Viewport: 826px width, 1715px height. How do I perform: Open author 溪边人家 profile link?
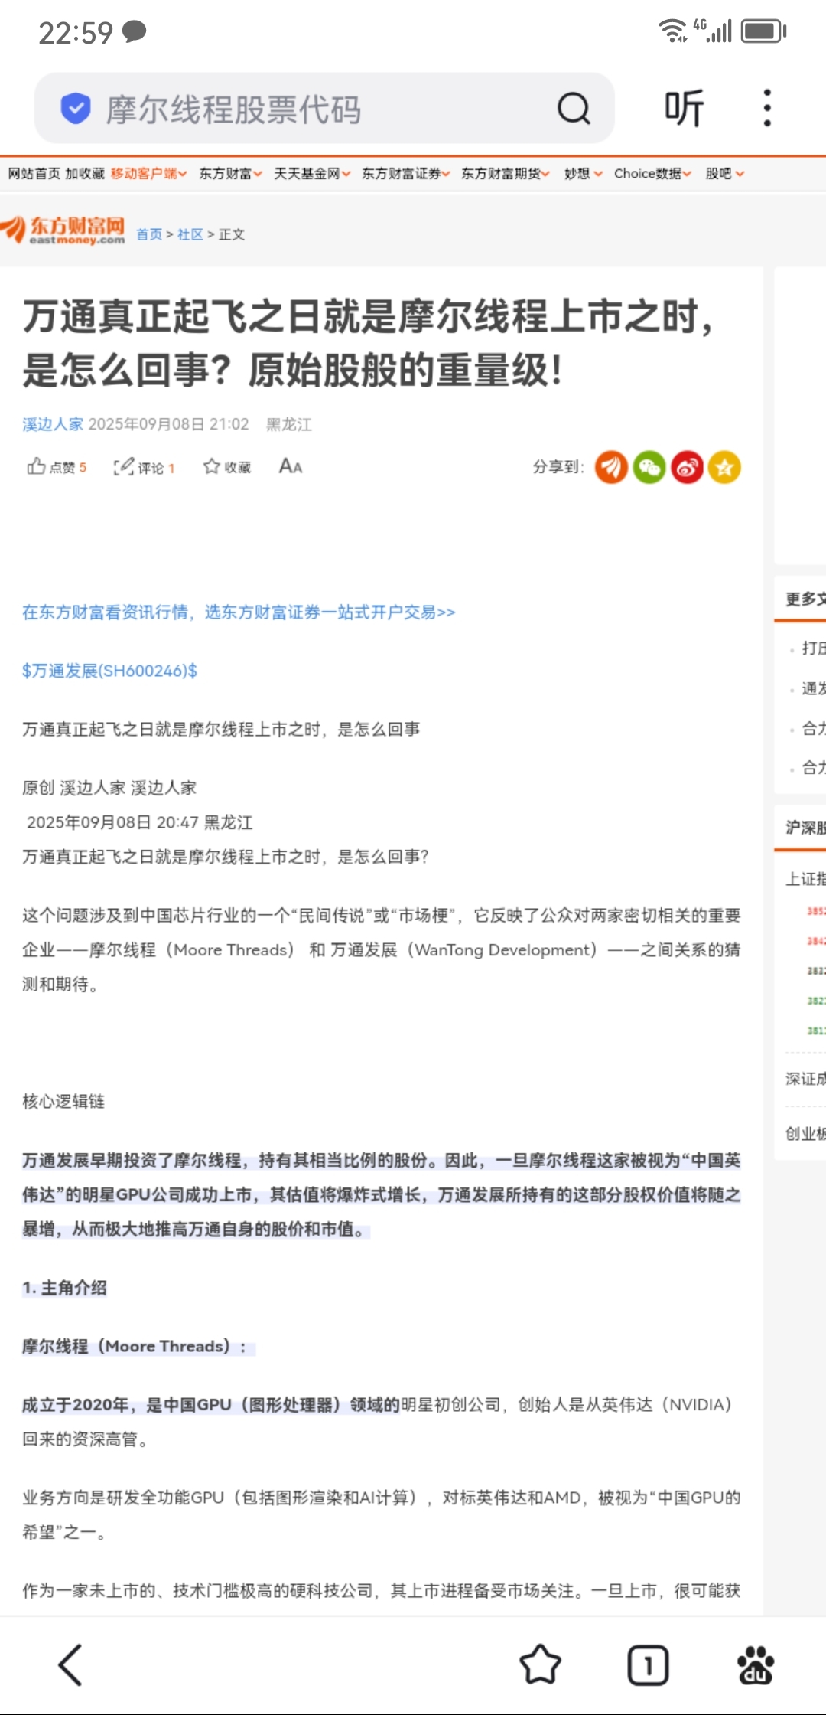(53, 424)
